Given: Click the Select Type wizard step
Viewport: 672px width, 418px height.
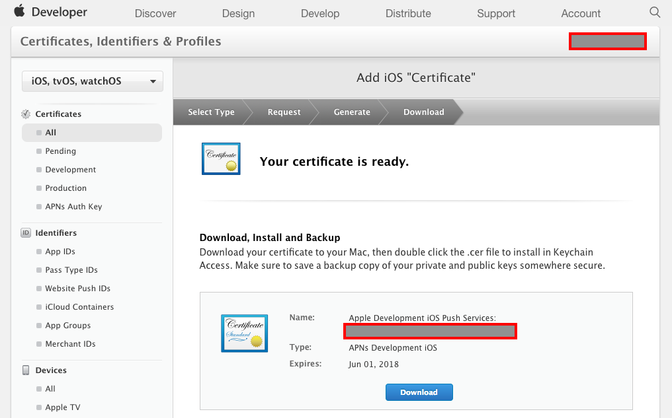Looking at the screenshot, I should 211,112.
